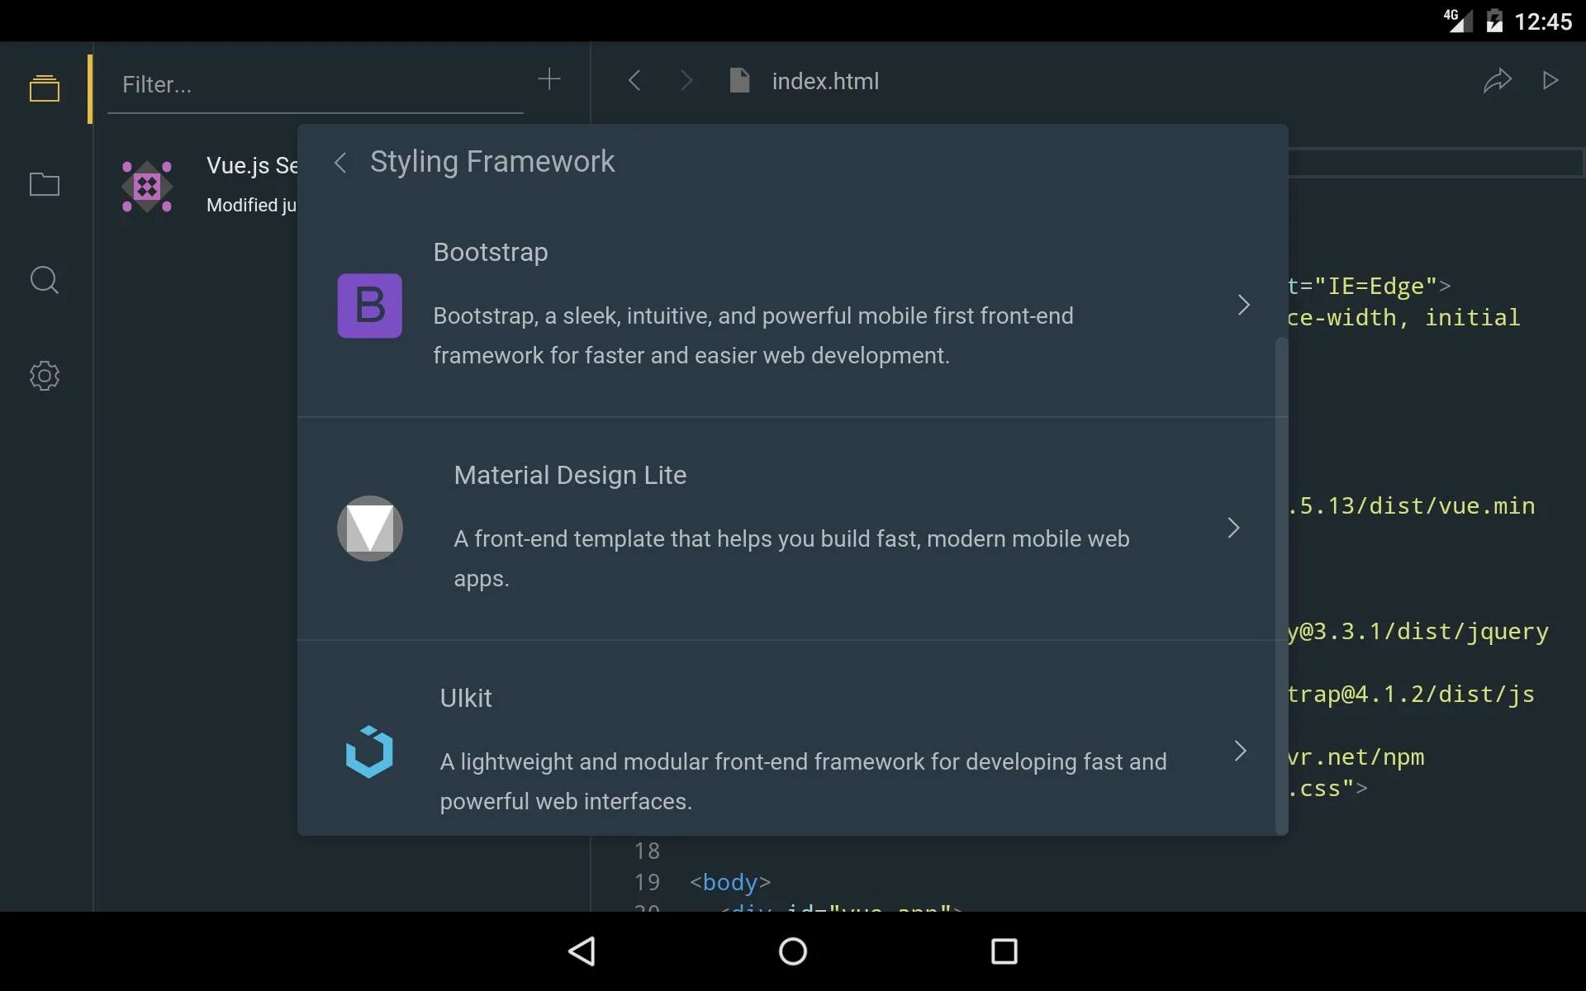
Task: Go back from Styling Framework dialog
Action: pyautogui.click(x=340, y=163)
